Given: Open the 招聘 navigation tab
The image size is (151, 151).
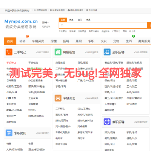Looking at the screenshot, I should [x=66, y=41].
